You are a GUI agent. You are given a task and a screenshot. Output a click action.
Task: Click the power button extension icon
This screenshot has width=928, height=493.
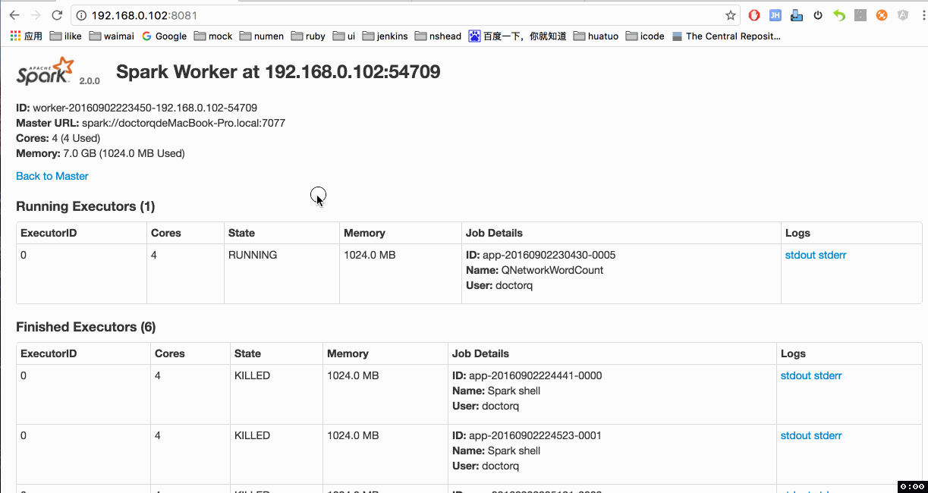[x=818, y=15]
